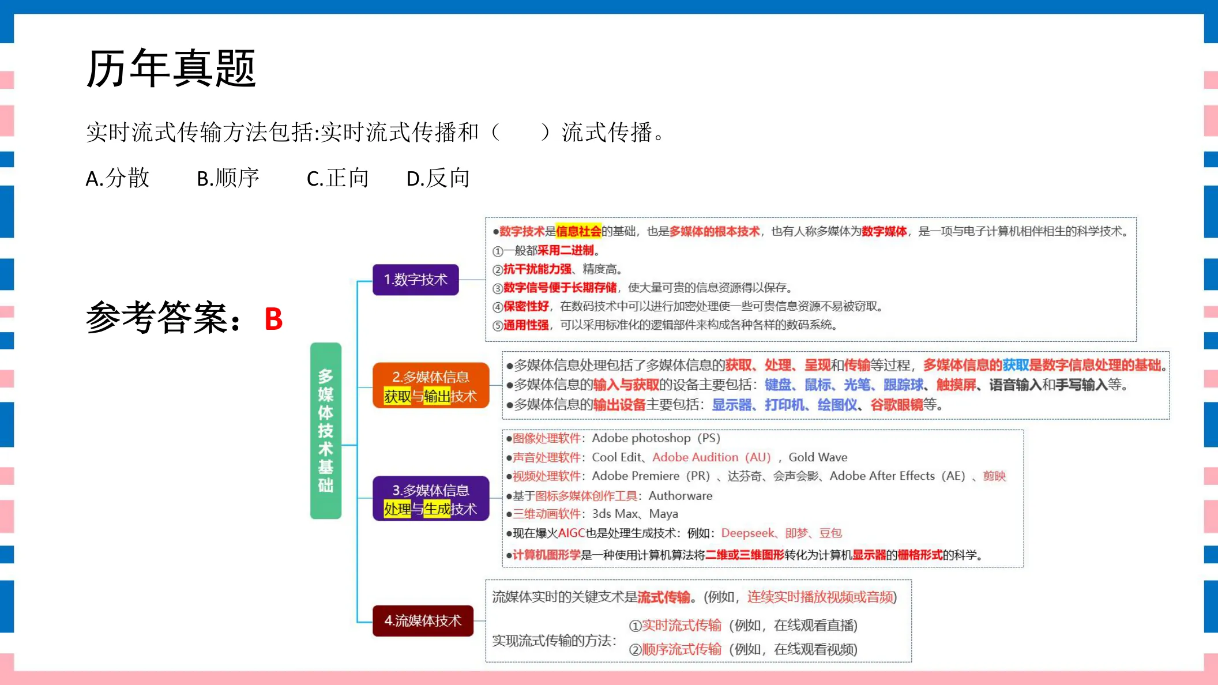Click the 保密性好 line
1218x685 pixels.
[688, 306]
